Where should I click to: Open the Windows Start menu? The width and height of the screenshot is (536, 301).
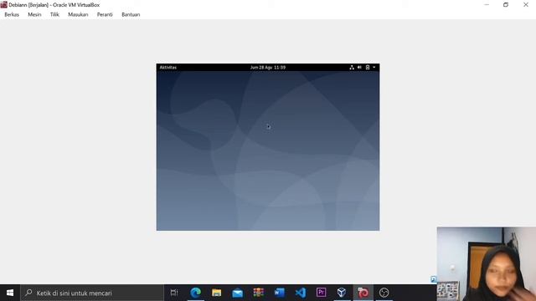click(10, 293)
